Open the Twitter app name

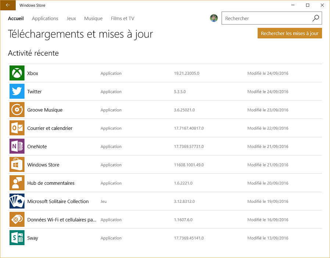point(35,92)
